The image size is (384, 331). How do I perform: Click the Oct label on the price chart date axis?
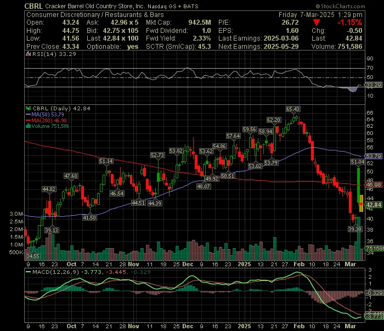coord(71,264)
